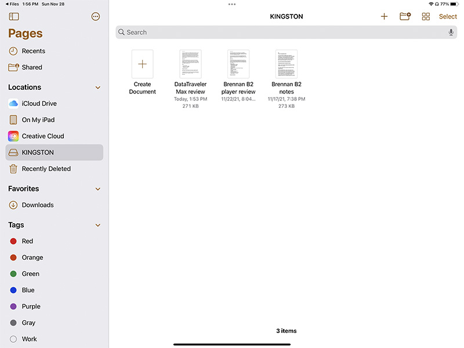This screenshot has height=348, width=464.
Task: Click the home indicator bar
Action: tap(232, 345)
